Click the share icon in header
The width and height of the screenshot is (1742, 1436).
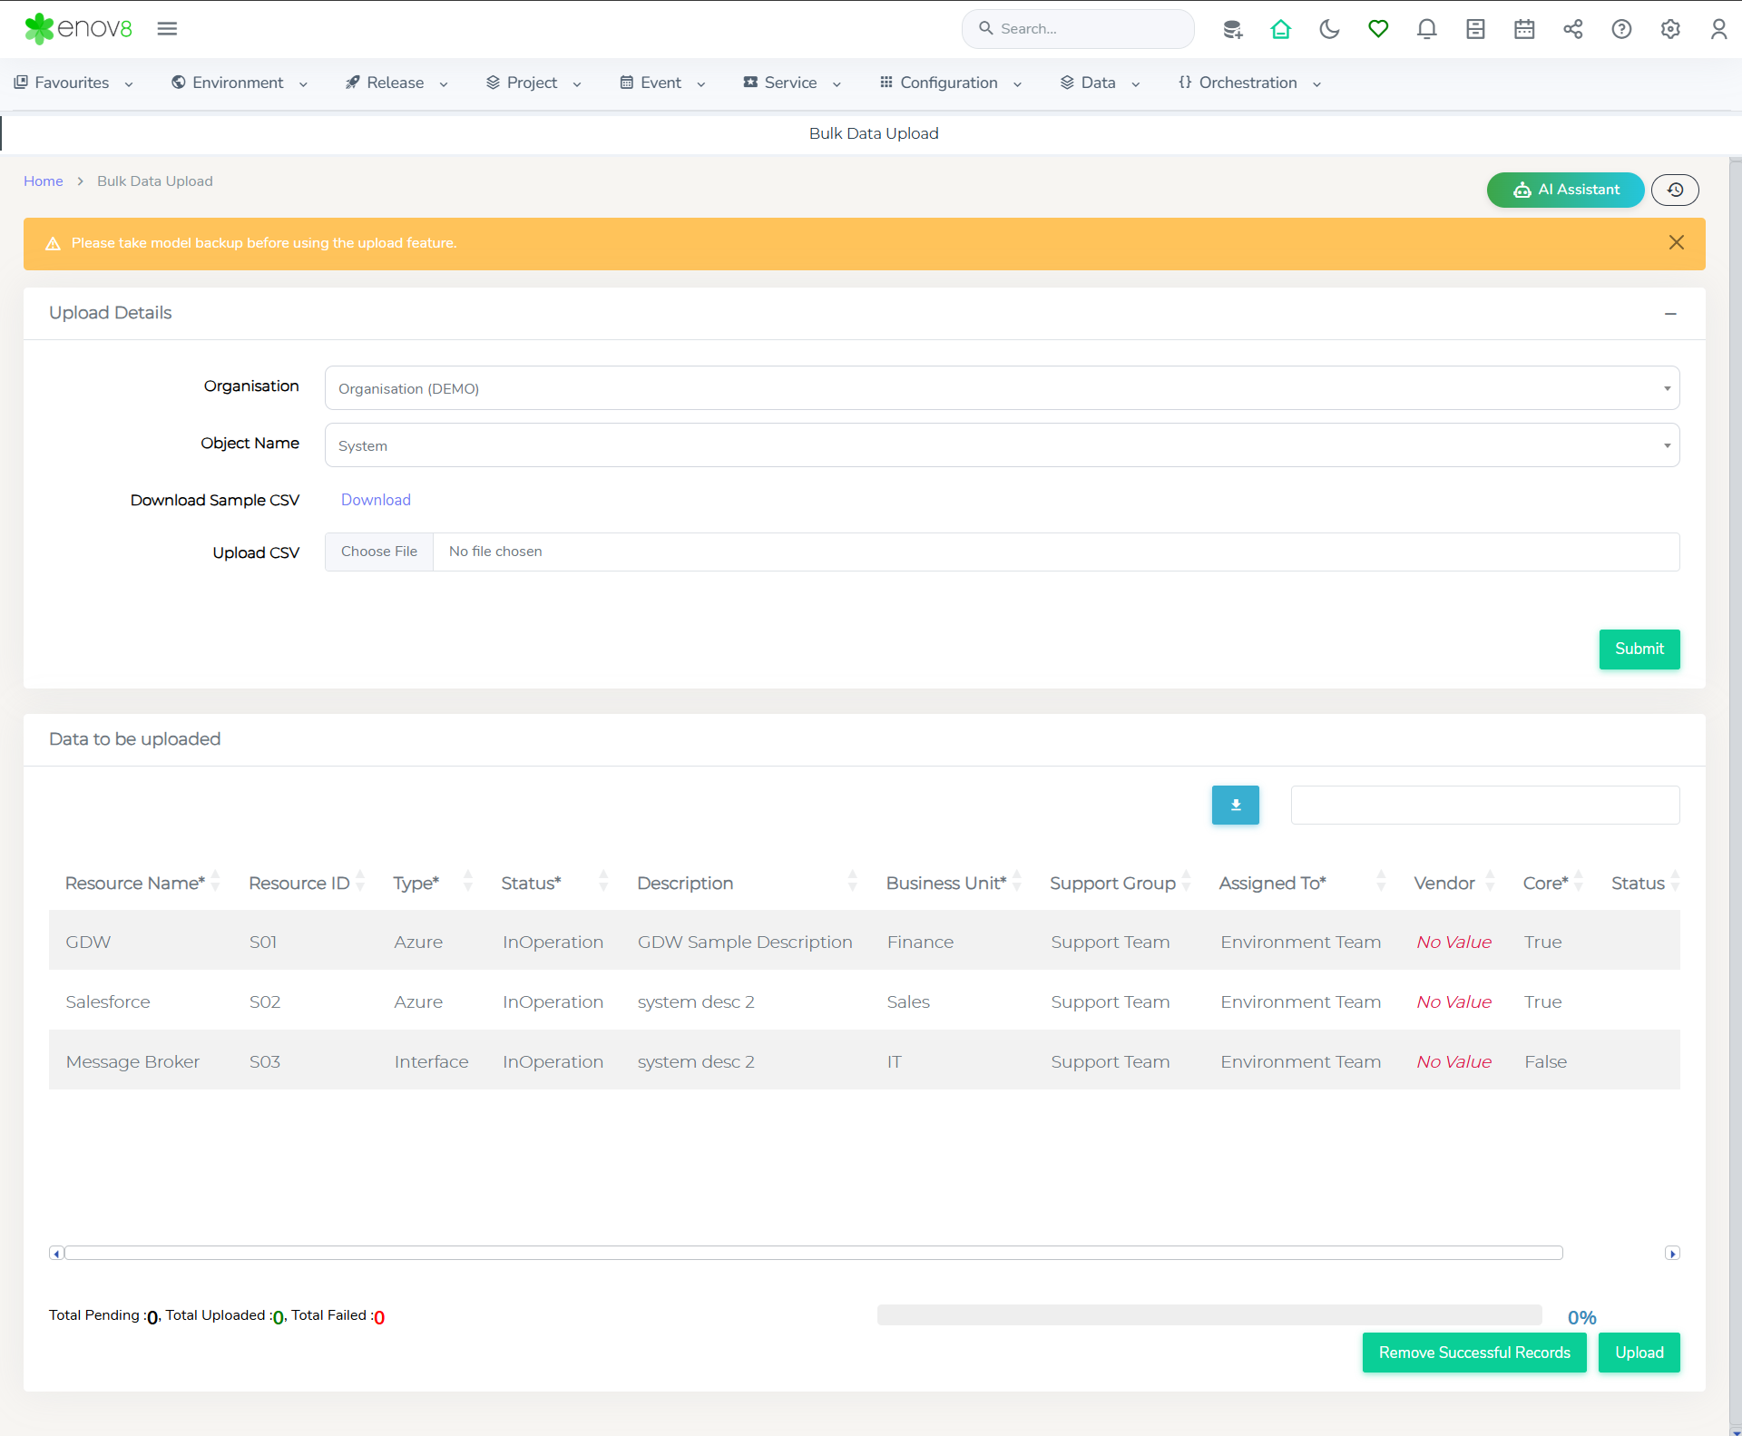pos(1572,29)
